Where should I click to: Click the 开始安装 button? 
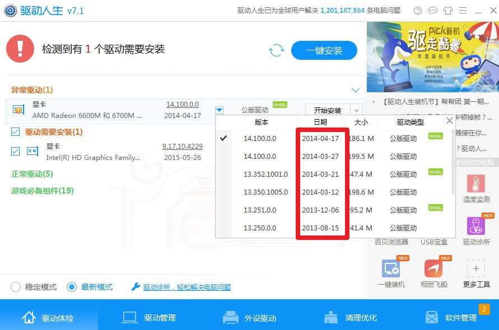[x=328, y=110]
